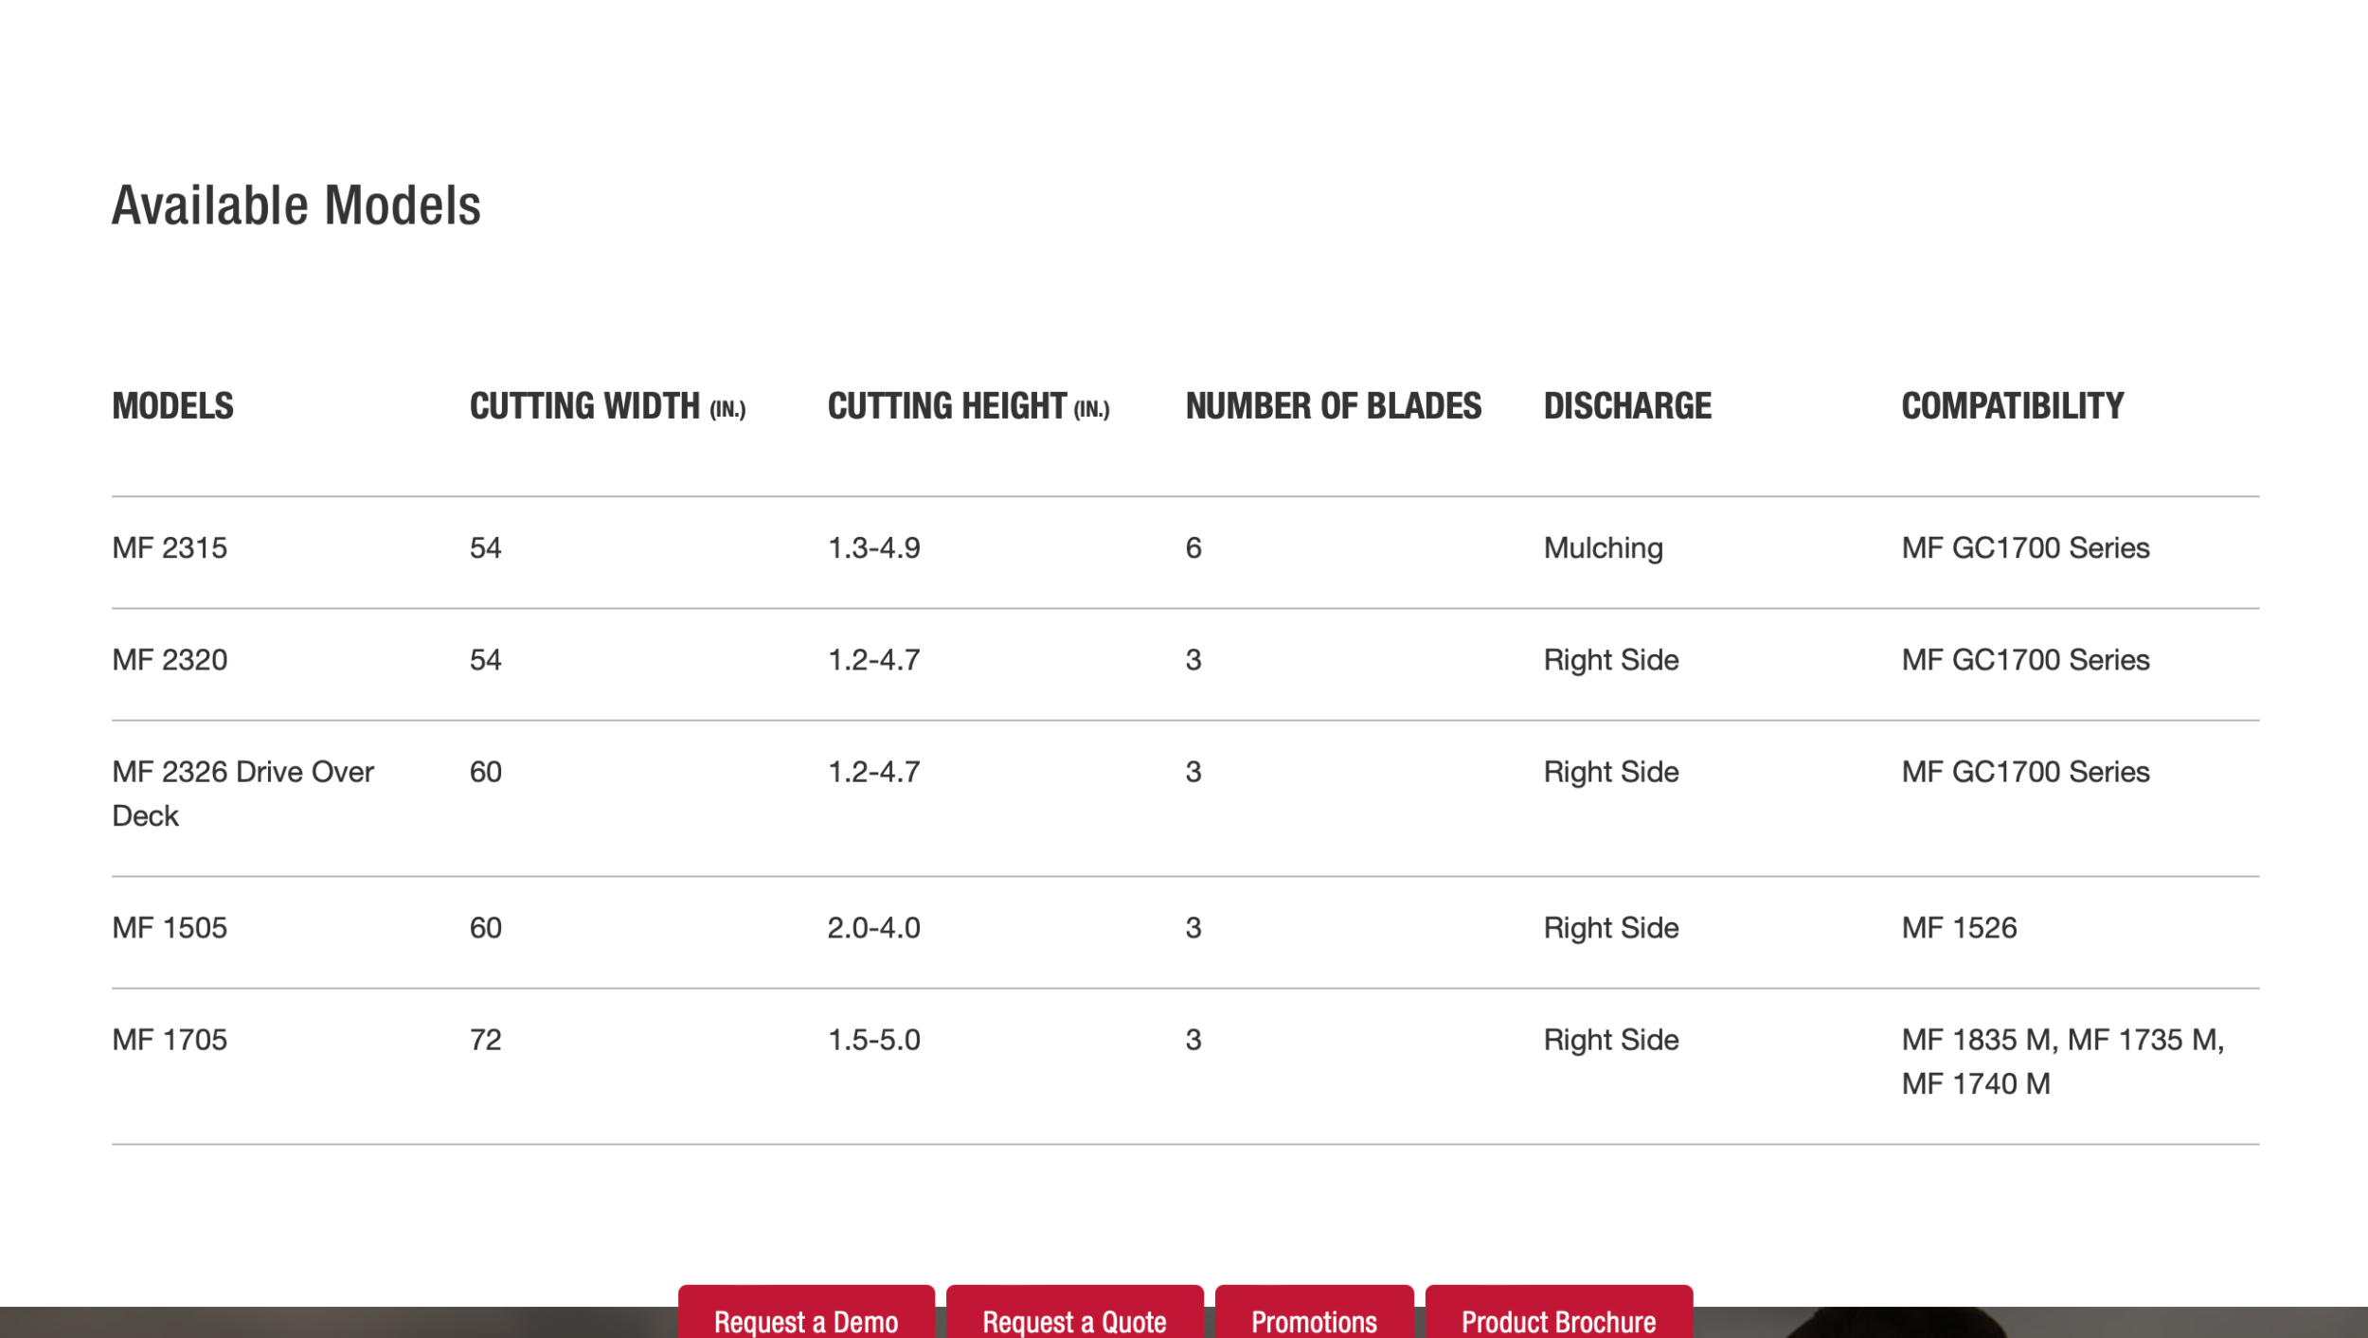Click the MF 1835 M, MF 1735 M compatibility cell
This screenshot has height=1338, width=2368.
click(x=2063, y=1061)
